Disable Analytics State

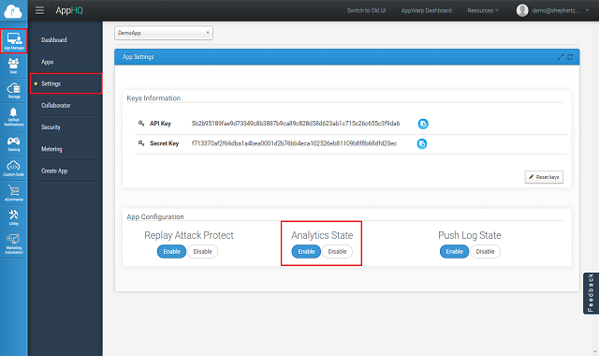337,252
